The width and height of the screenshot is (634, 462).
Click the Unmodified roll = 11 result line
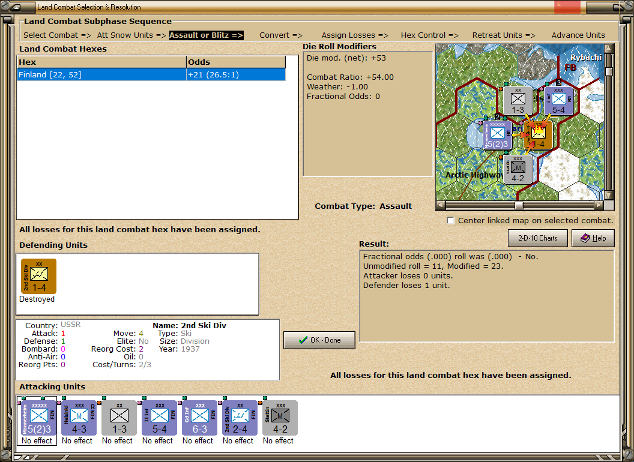point(433,266)
